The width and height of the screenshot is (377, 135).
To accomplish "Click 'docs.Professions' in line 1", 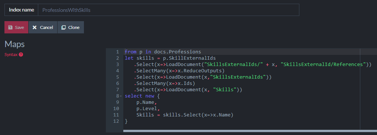I will (178, 52).
